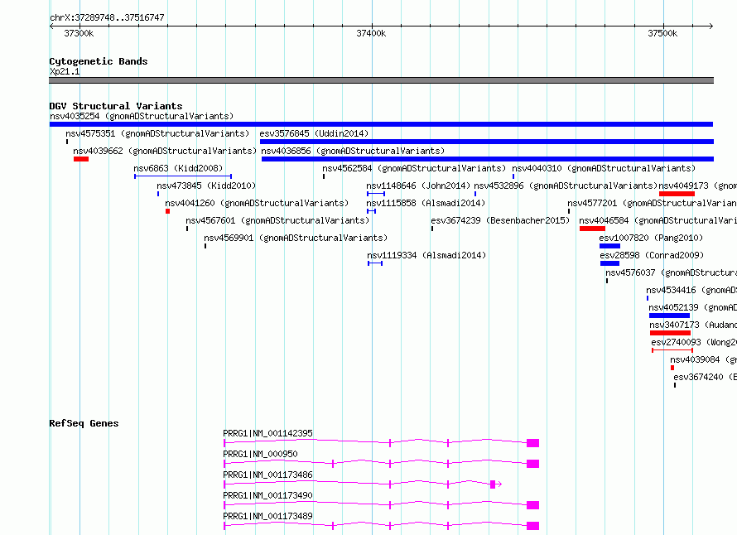
Task: Select PRRG1 NM_000950 transcript label
Action: [260, 454]
